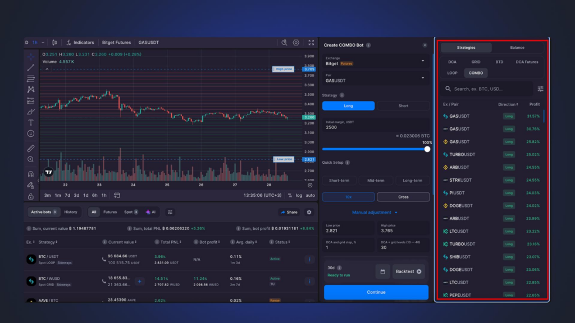Open the Exchange Bitget dropdown

point(376,61)
